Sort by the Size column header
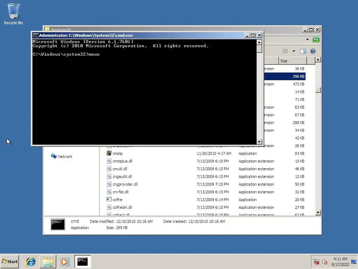Image resolution: width=358 pixels, height=269 pixels. pos(292,61)
